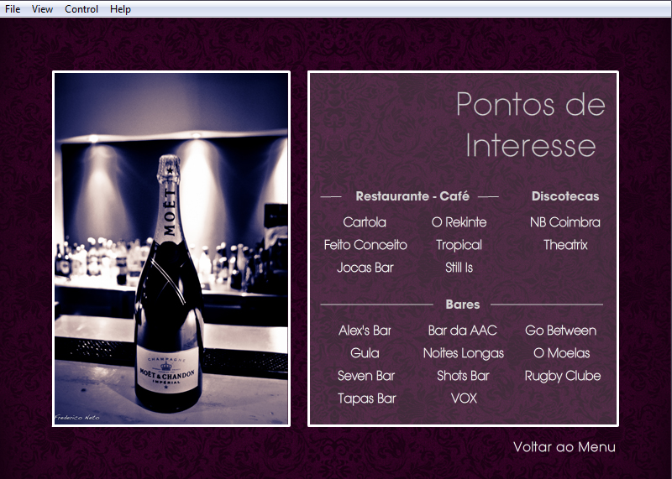Open Jocas Bar entry
Screen dimensions: 672x479
pyautogui.click(x=365, y=268)
